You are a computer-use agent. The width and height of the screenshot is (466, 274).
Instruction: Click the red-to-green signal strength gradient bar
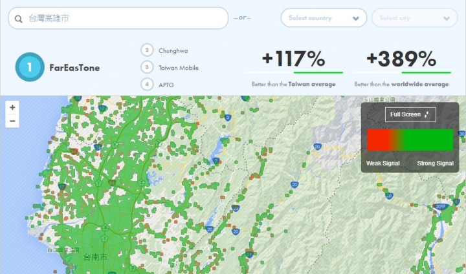coord(410,140)
